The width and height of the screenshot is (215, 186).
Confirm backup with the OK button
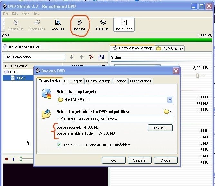[x=114, y=160]
